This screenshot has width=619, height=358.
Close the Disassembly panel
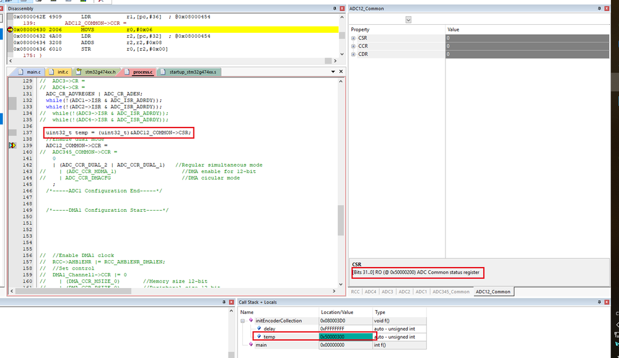(x=342, y=8)
